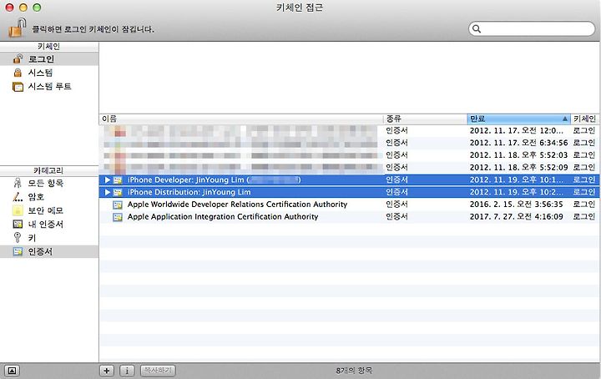Open the 내 인증서 category
The height and width of the screenshot is (379, 601).
pyautogui.click(x=49, y=225)
